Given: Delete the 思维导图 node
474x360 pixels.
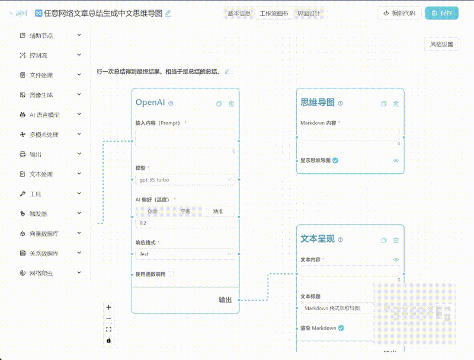Looking at the screenshot, I should [x=396, y=104].
